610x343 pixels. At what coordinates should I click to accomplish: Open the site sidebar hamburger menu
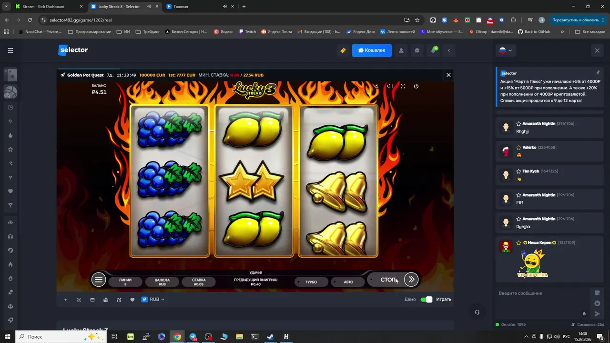[x=10, y=50]
